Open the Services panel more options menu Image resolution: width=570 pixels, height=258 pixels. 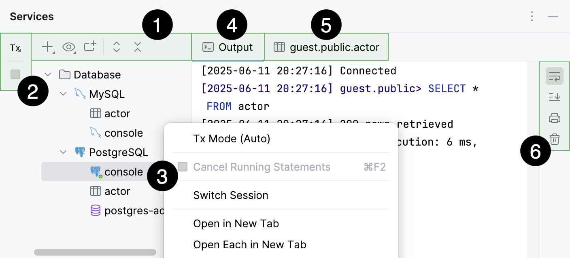pos(532,16)
